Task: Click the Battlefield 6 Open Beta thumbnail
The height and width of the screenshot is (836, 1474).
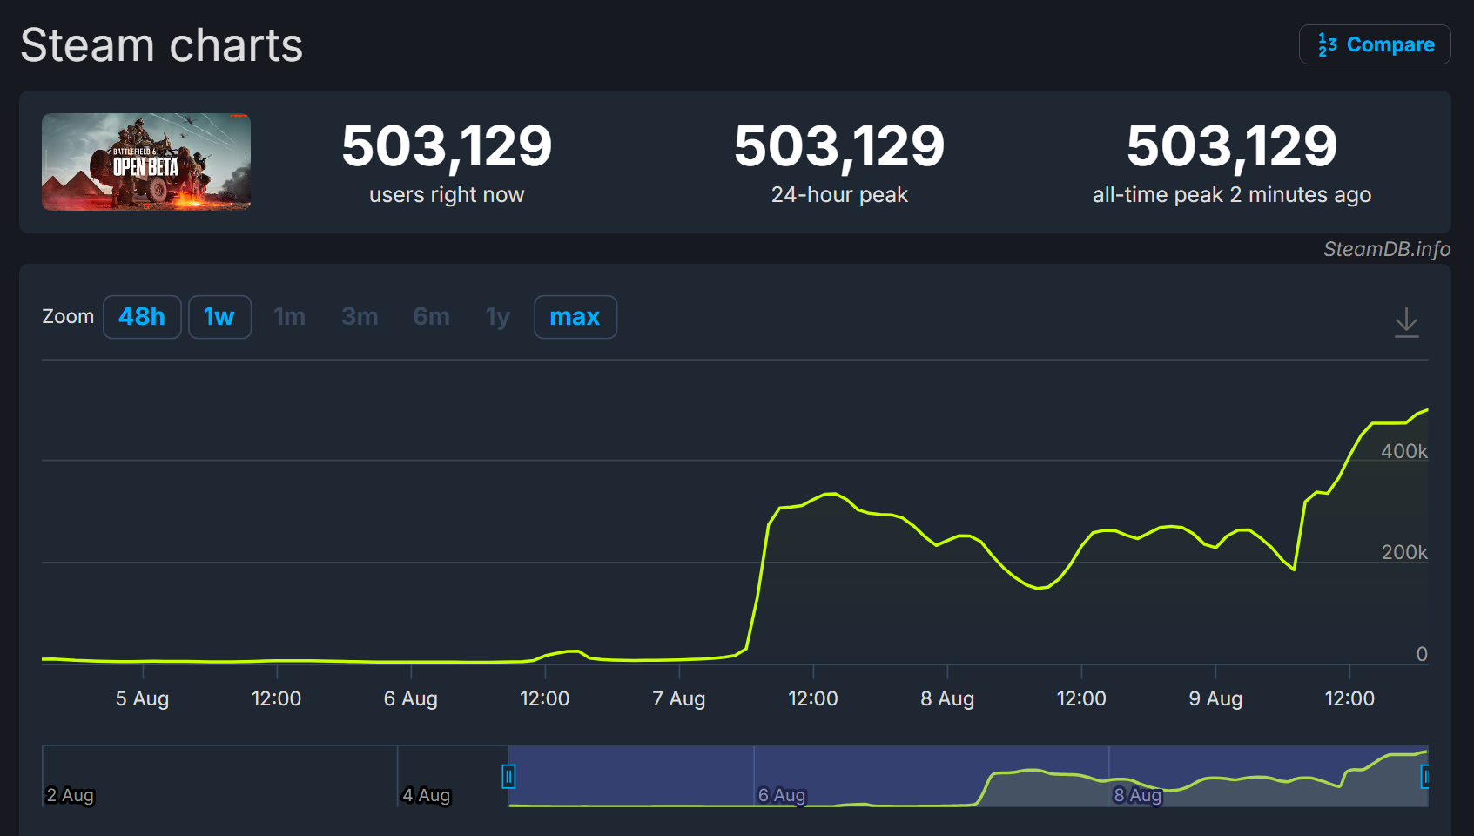Action: (146, 162)
